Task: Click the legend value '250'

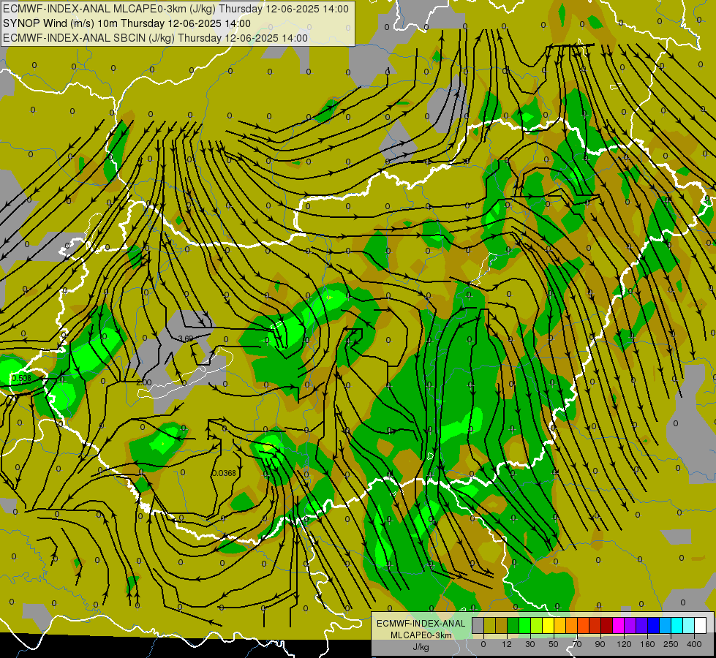Action: coord(671,644)
